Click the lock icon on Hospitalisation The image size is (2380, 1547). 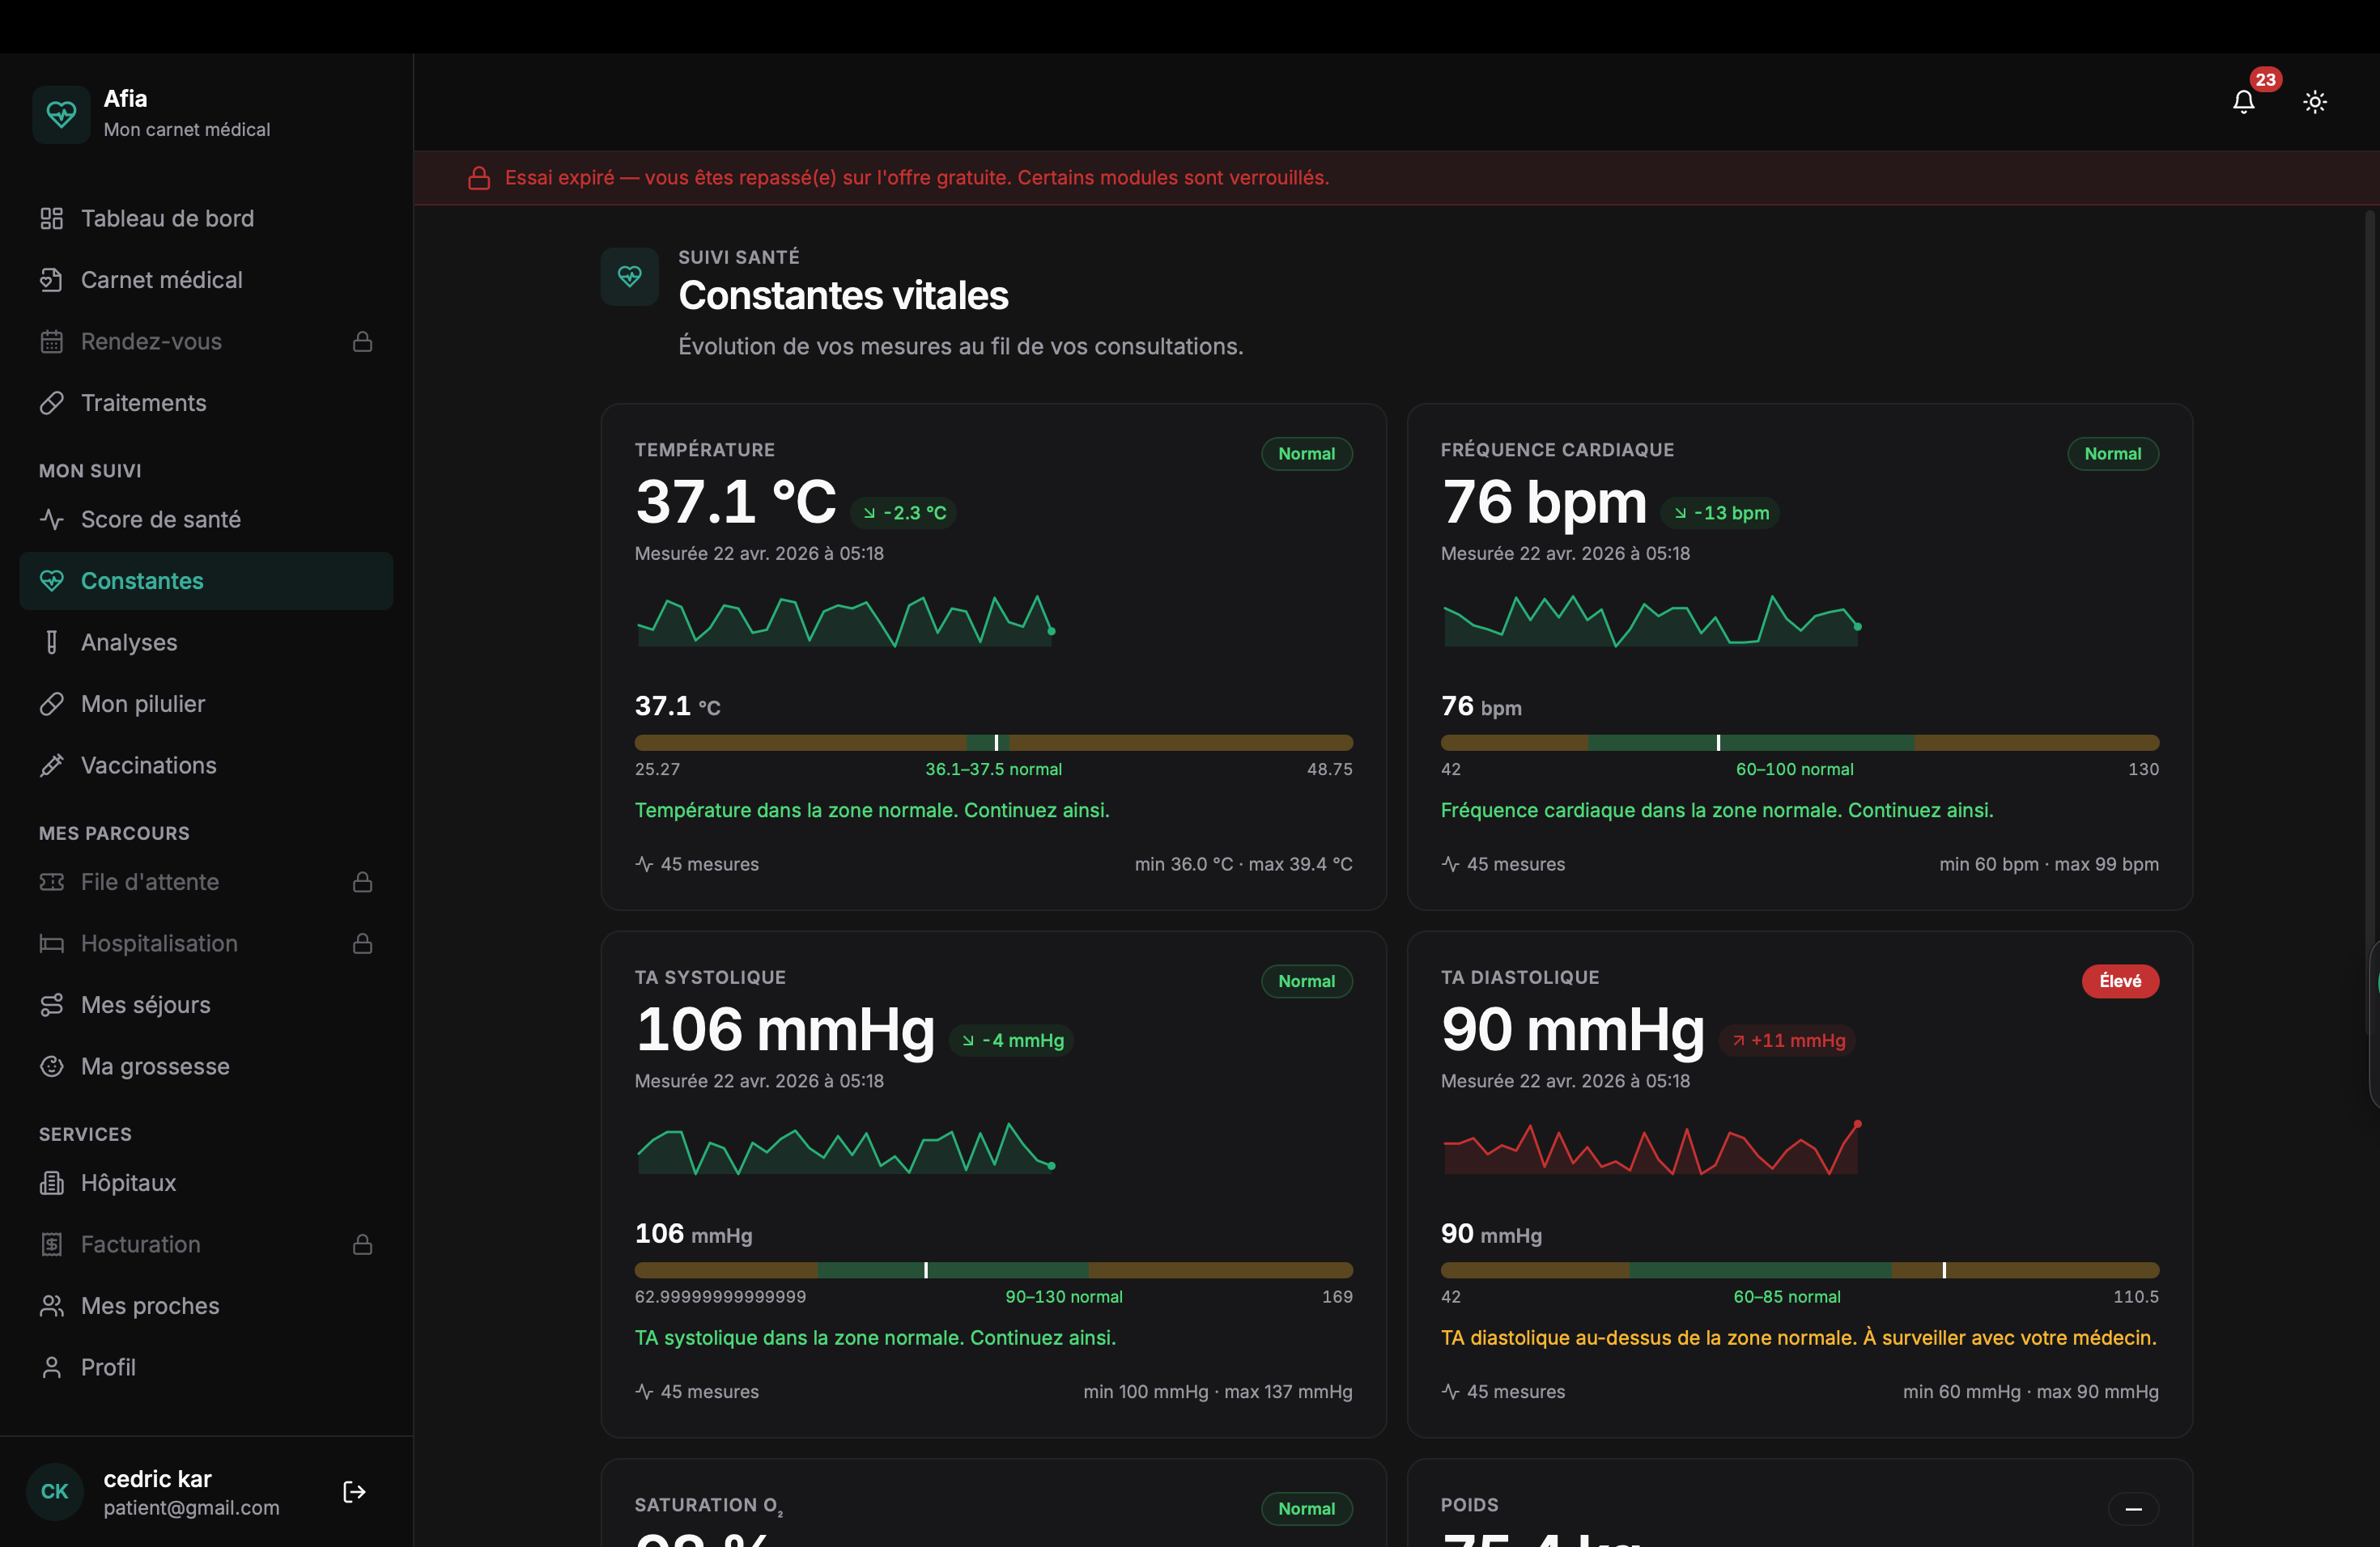click(x=363, y=943)
